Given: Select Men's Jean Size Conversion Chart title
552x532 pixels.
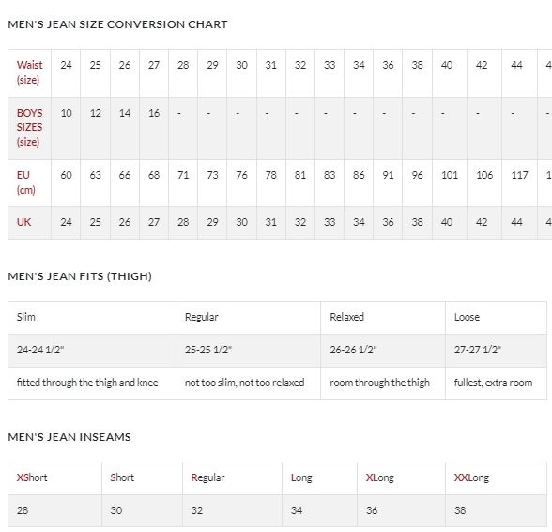Looking at the screenshot, I should tap(117, 24).
